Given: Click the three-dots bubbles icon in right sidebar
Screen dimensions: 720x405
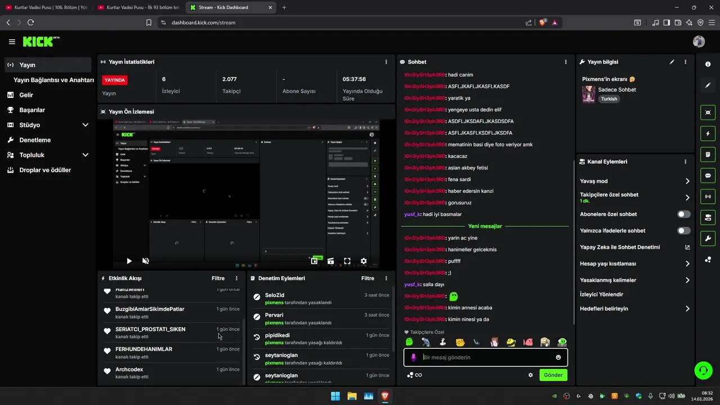Looking at the screenshot, I should pyautogui.click(x=708, y=259).
